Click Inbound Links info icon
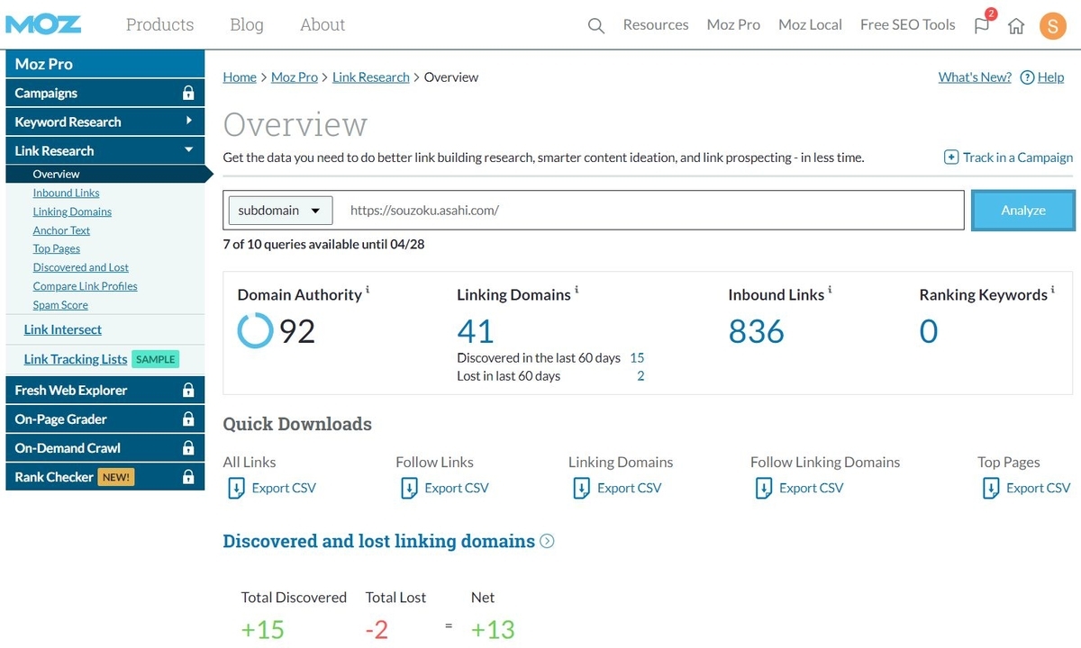1081x648 pixels. 830,290
